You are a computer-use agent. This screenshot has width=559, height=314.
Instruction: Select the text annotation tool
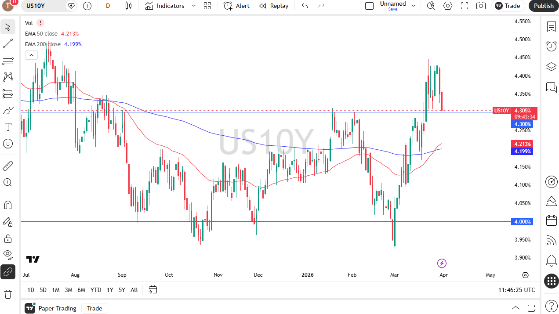pyautogui.click(x=8, y=127)
